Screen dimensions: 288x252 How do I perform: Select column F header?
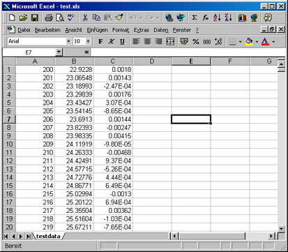pyautogui.click(x=230, y=61)
